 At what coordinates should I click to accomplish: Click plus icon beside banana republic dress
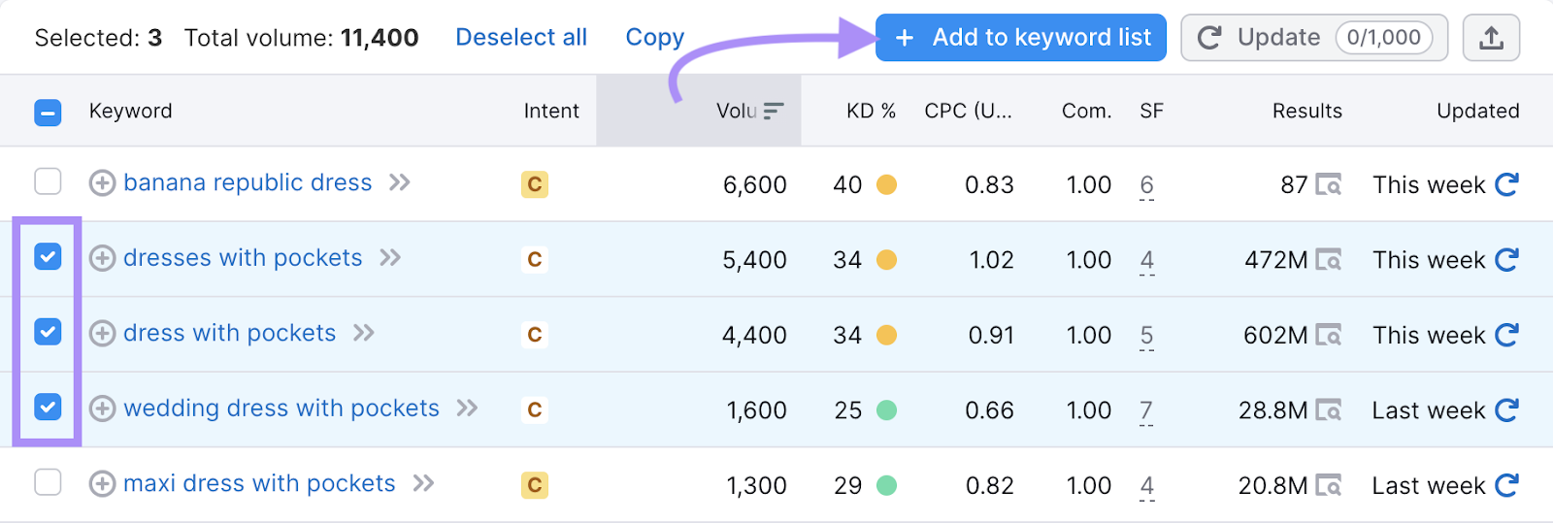102,183
